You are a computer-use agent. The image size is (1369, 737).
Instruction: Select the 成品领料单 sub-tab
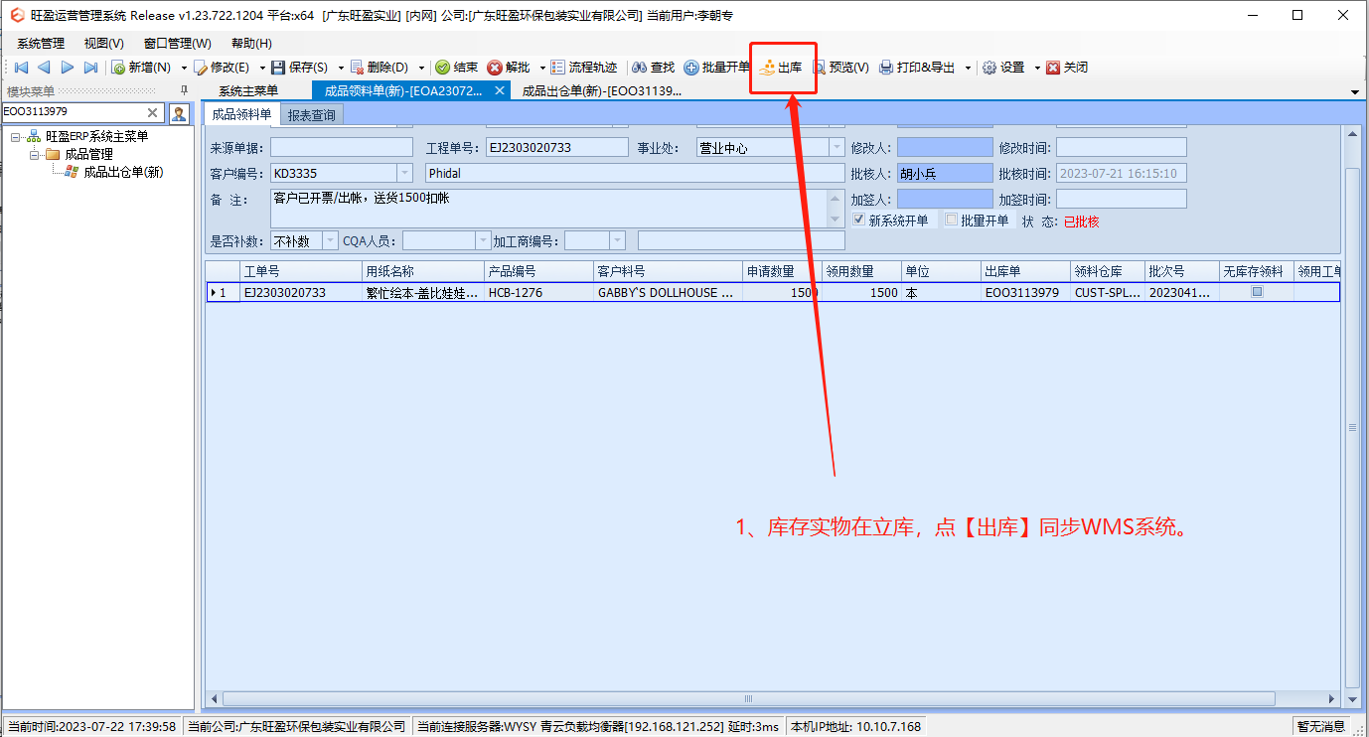click(x=241, y=114)
